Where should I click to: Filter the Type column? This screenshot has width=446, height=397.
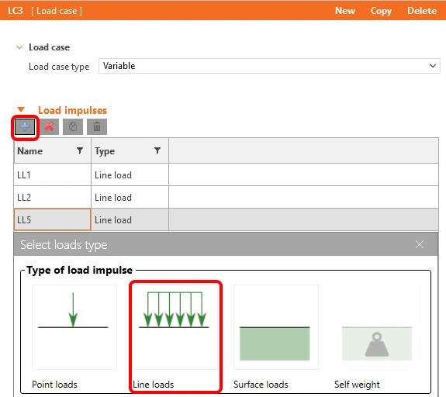click(x=157, y=150)
